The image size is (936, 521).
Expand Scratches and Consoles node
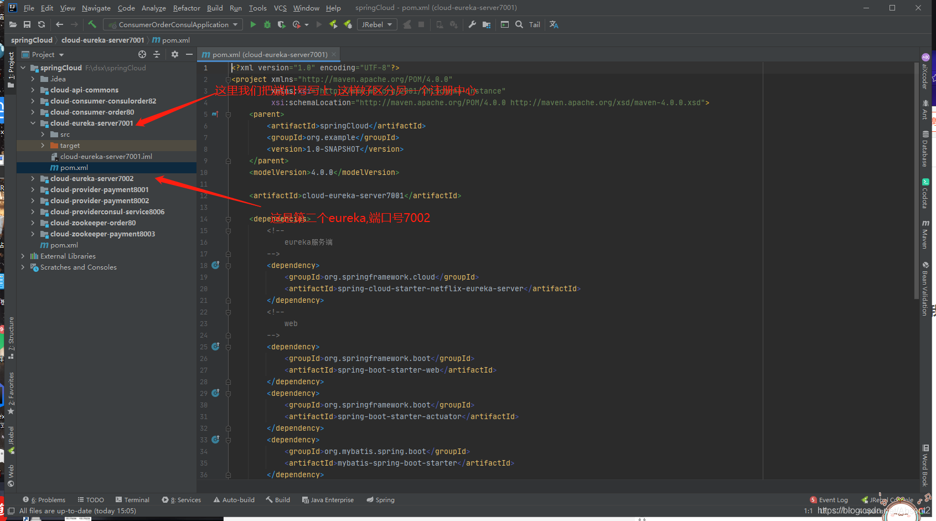click(23, 267)
